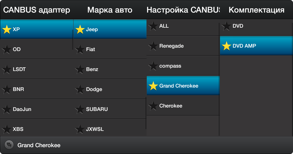Click the Комплектация column header
Viewport: 293px width, 154px height.
(x=256, y=10)
